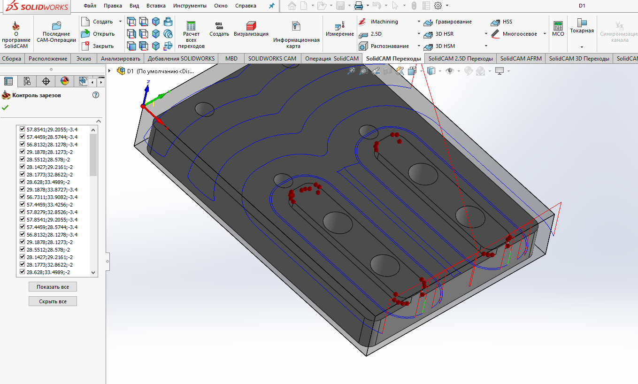The width and height of the screenshot is (638, 384).
Task: Open the DisplayManager color ball tab
Action: tap(65, 81)
